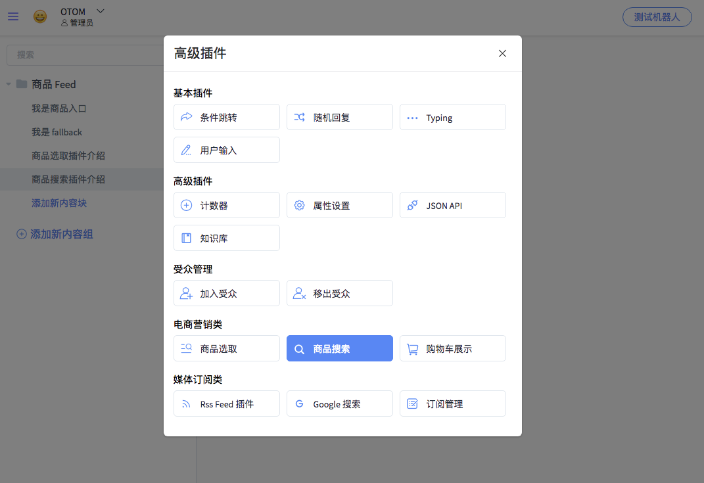
Task: Click the 加入受众 add-user icon
Action: tap(186, 293)
